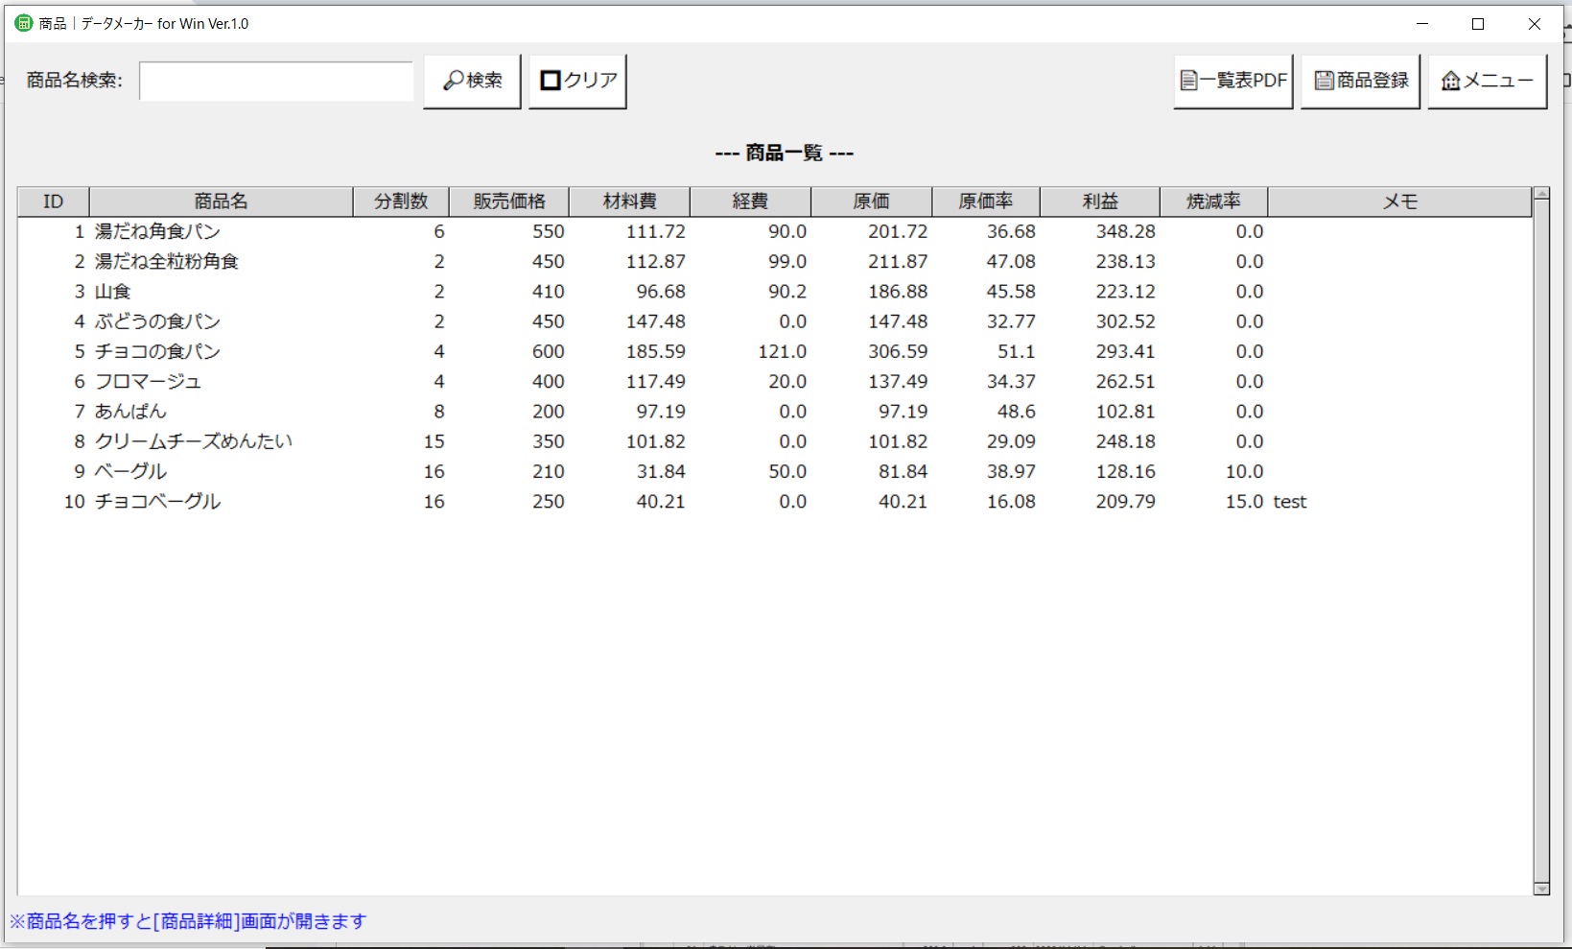Click the --- 商品一覧 --- heading
Screen dimensions: 1572x949
785,153
